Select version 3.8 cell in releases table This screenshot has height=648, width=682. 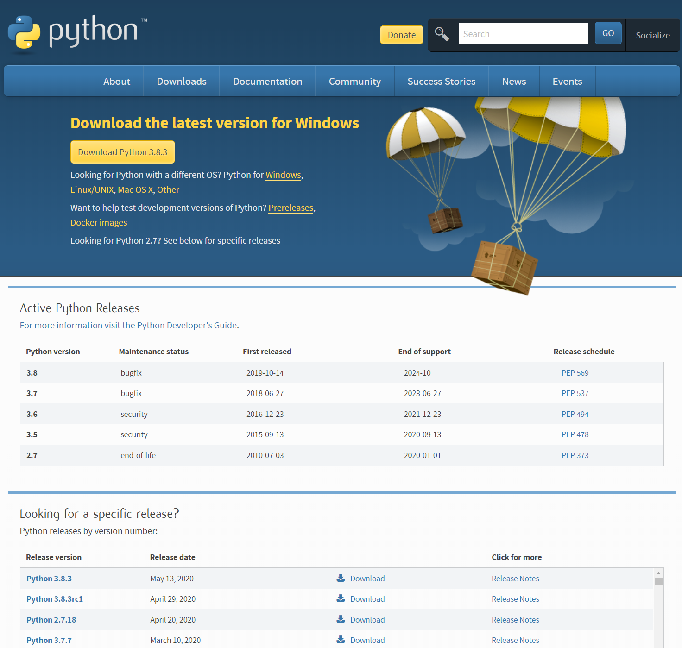coord(32,373)
